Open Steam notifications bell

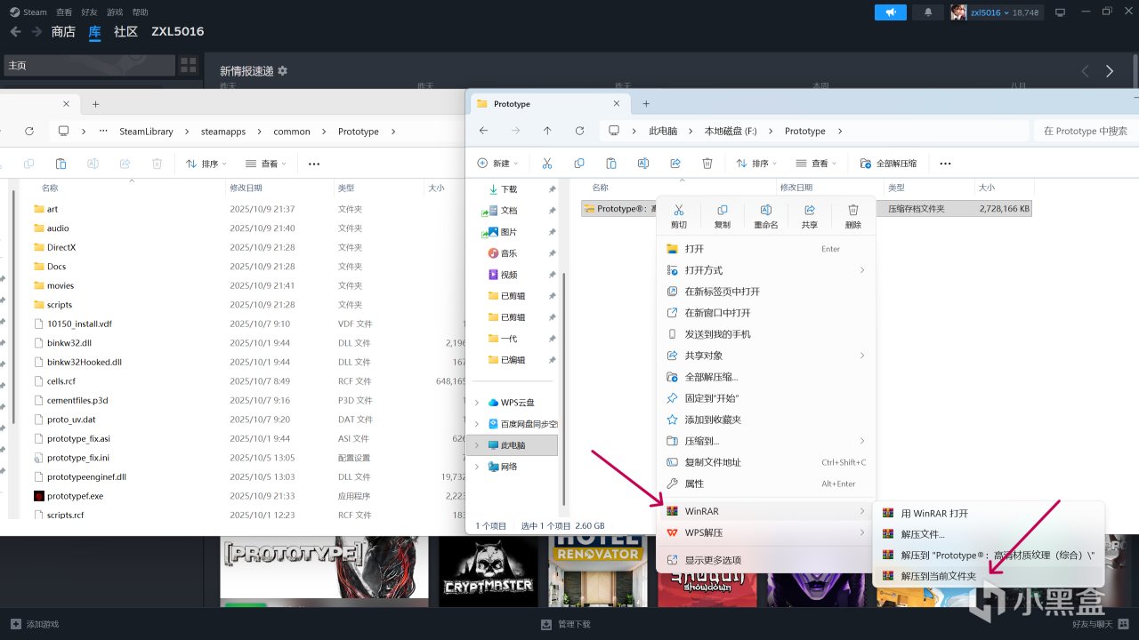[x=929, y=12]
